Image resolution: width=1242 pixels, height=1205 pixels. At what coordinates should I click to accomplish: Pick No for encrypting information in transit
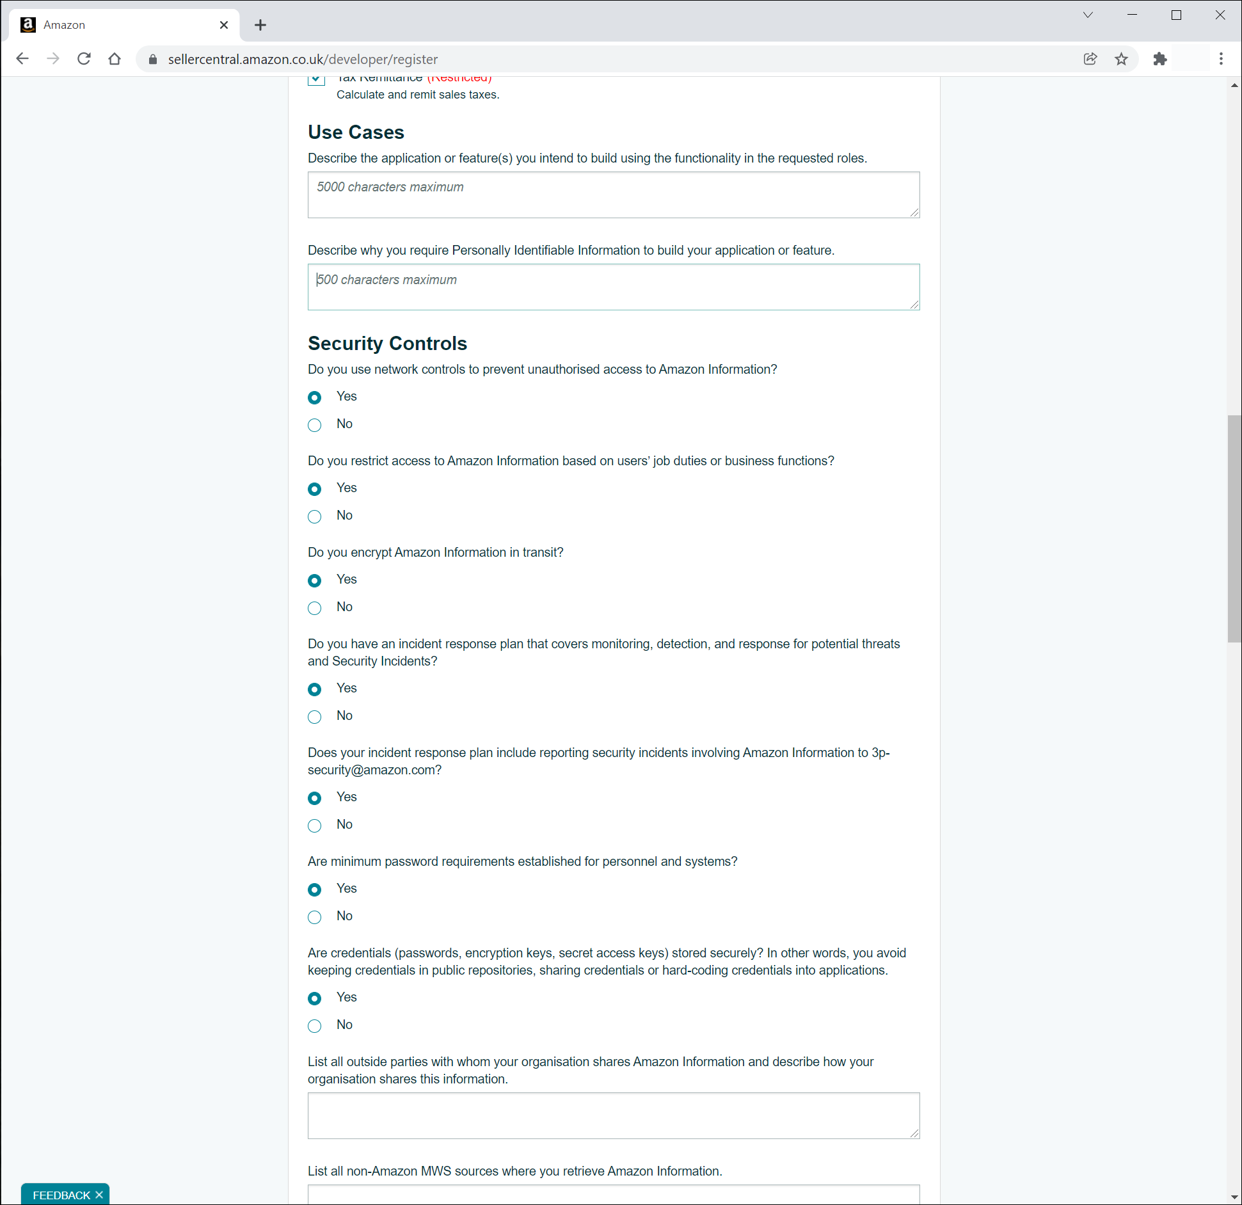[314, 608]
